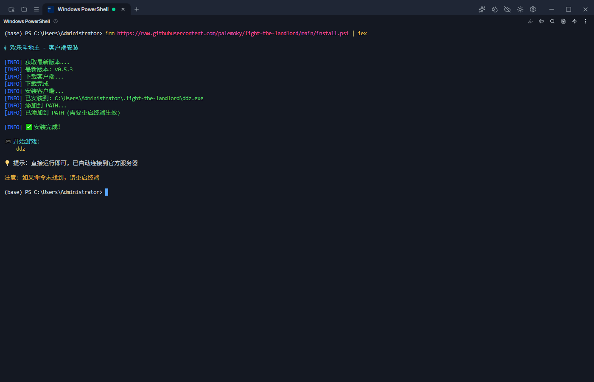
Task: Toggle the text cursor broadcast icon
Action: click(x=541, y=21)
